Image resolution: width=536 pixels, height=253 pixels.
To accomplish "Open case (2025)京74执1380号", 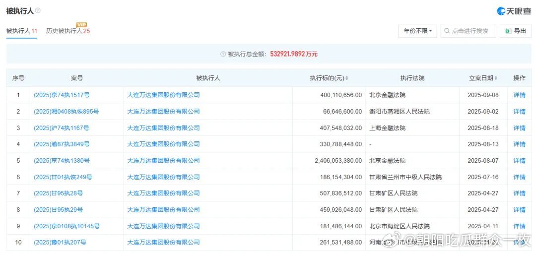I will pos(62,161).
